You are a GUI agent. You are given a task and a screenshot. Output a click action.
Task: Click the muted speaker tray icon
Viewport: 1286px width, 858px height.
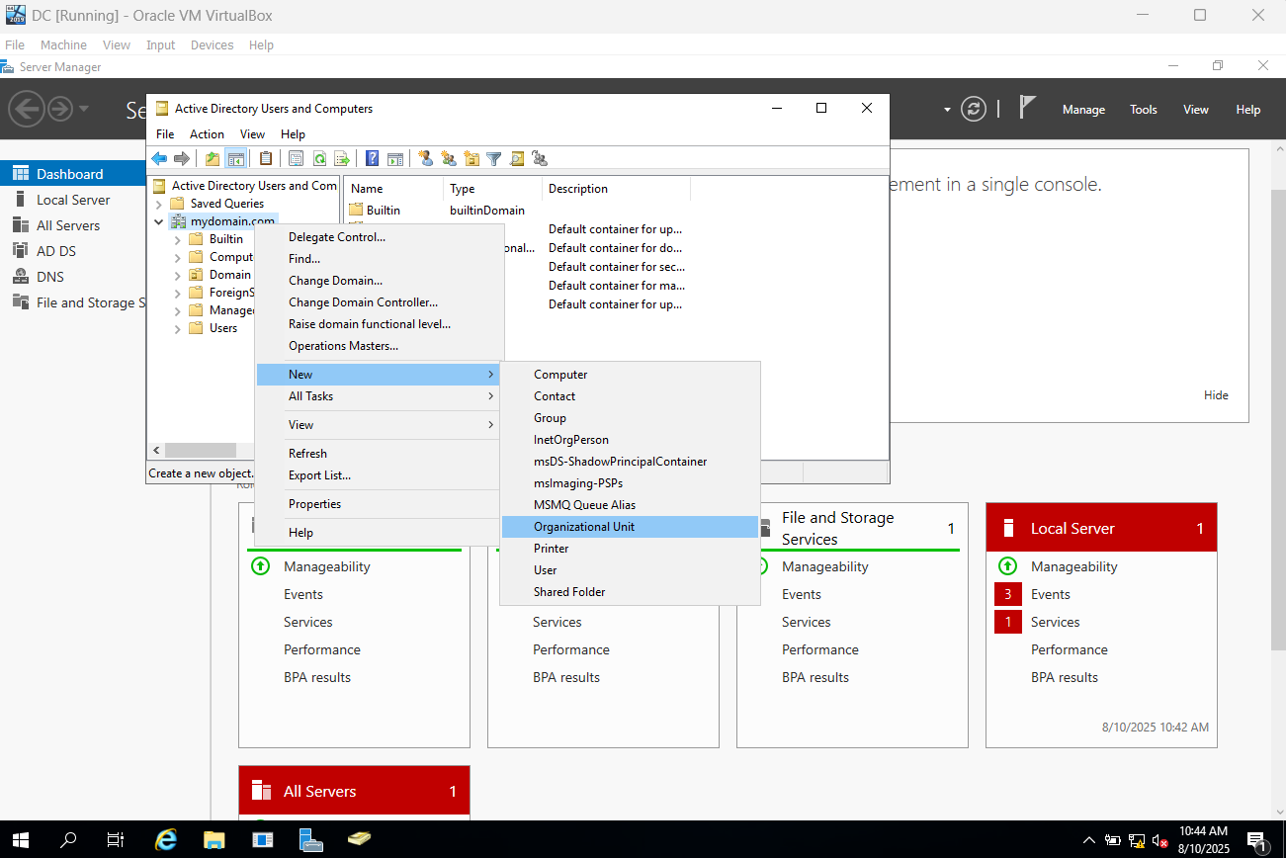(1159, 840)
